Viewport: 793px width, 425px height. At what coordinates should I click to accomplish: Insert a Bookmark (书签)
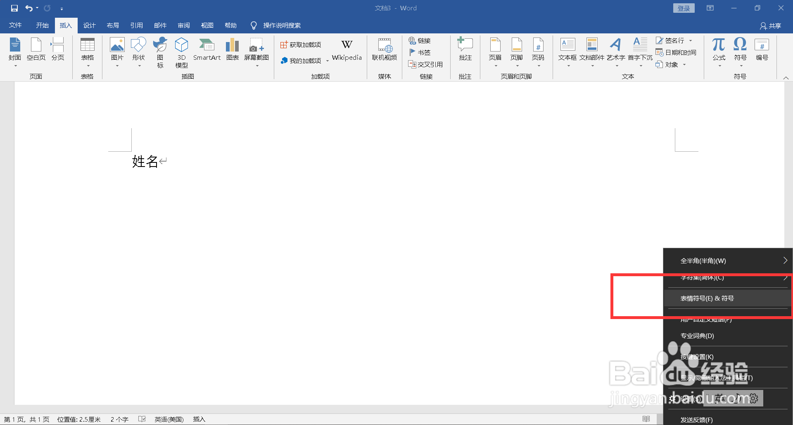click(x=420, y=52)
